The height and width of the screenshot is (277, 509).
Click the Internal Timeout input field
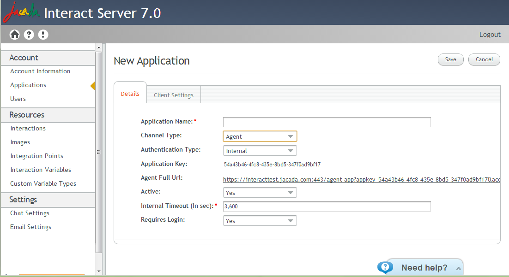327,206
